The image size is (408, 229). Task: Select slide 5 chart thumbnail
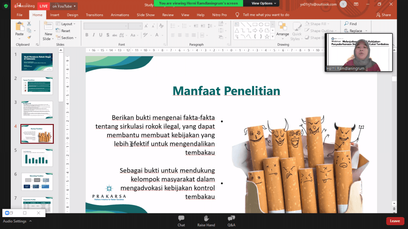point(37,157)
